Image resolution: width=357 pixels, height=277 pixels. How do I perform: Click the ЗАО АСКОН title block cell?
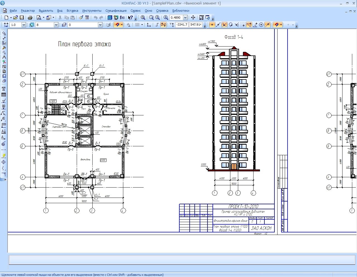click(261, 228)
